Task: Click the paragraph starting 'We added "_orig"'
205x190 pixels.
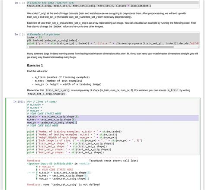Action: pos(106,15)
